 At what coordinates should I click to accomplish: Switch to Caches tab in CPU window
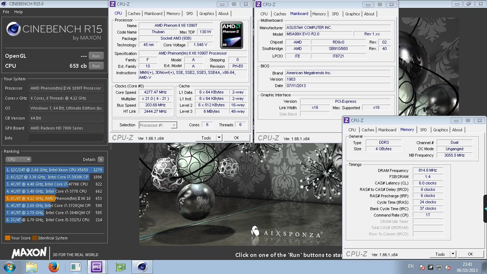(x=134, y=14)
